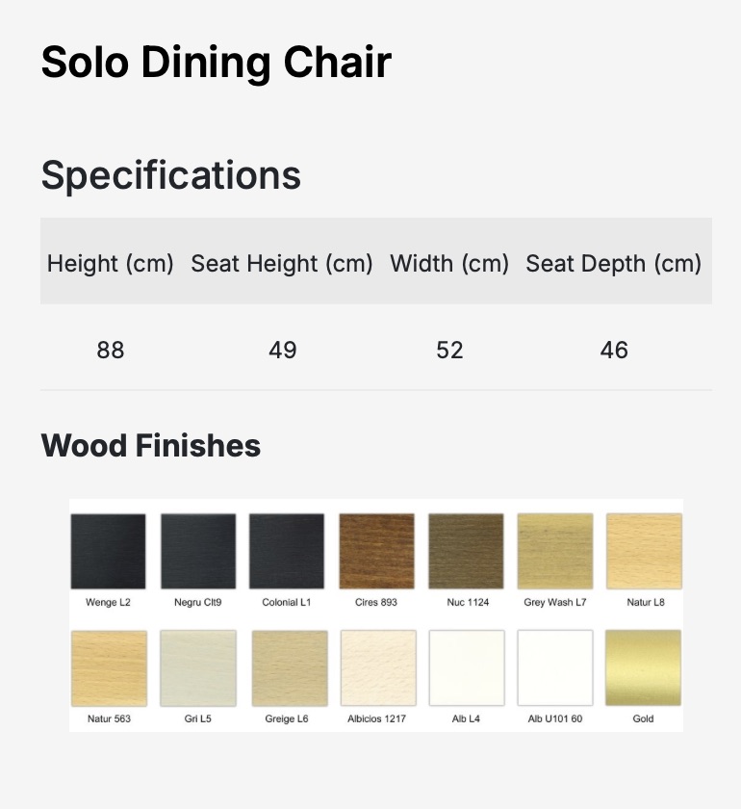This screenshot has height=809, width=741.
Task: Pick the Colonial L1 finish swatch
Action: tap(287, 551)
